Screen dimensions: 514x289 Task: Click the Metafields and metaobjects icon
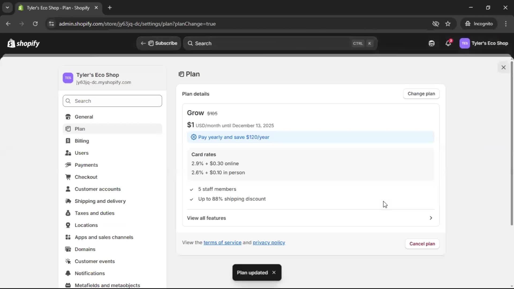coord(68,286)
